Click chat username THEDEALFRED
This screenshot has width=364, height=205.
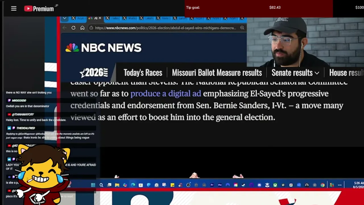(26, 128)
